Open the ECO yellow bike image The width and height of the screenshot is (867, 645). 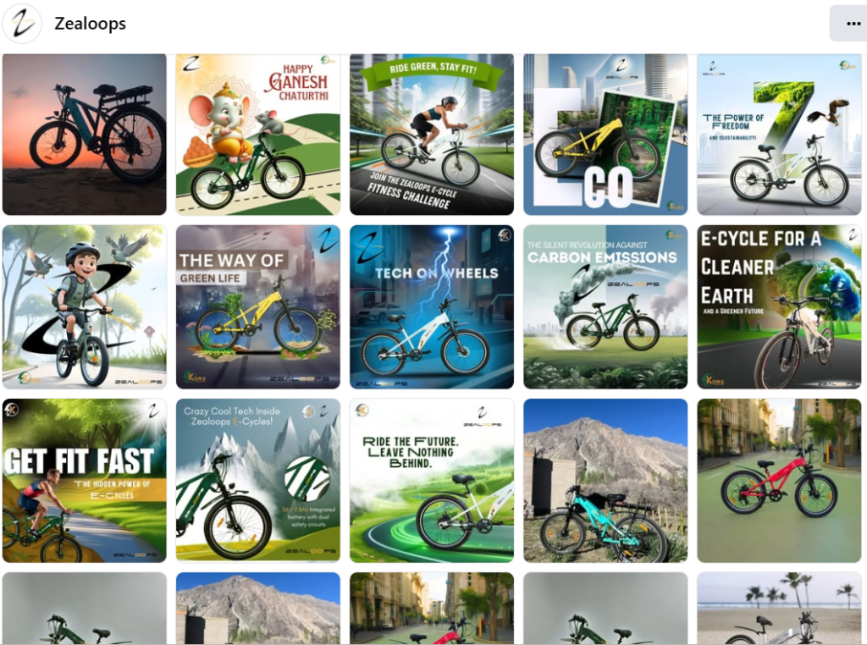(605, 135)
